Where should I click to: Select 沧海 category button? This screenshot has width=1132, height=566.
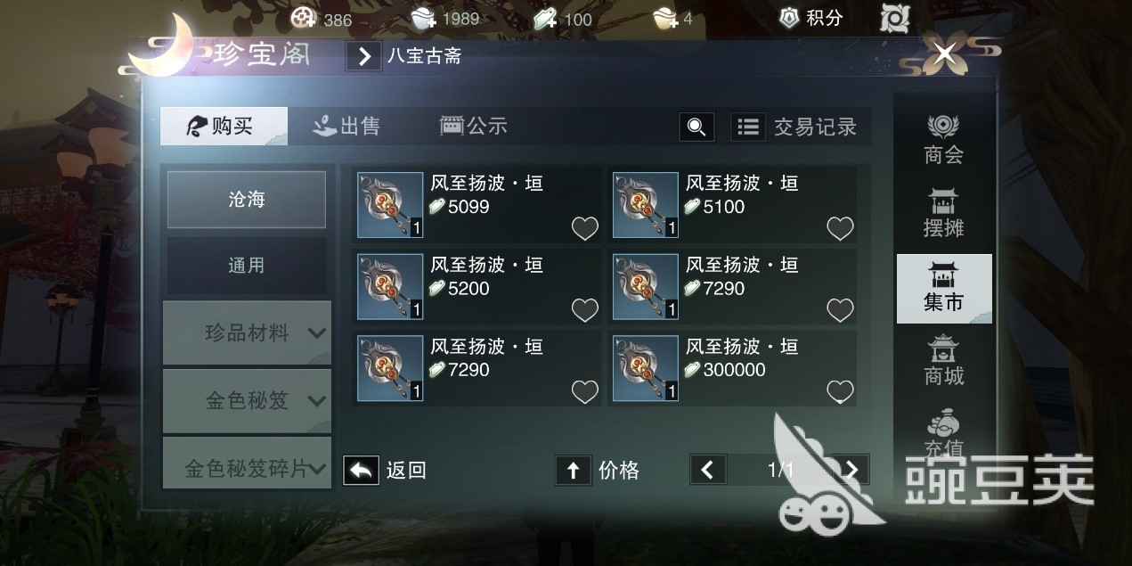point(247,200)
